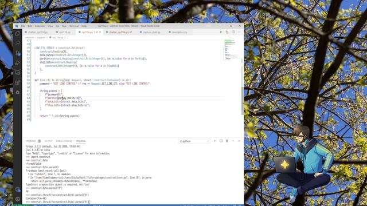Split the terminal panel
367x206 pixels.
tap(221, 141)
